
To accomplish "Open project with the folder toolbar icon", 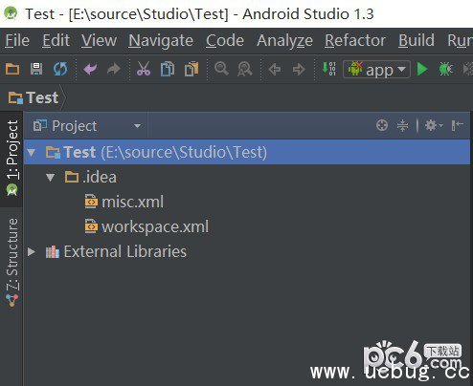I will coord(12,69).
